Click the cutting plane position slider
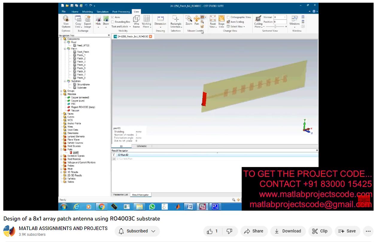The width and height of the screenshot is (376, 242). click(x=275, y=27)
